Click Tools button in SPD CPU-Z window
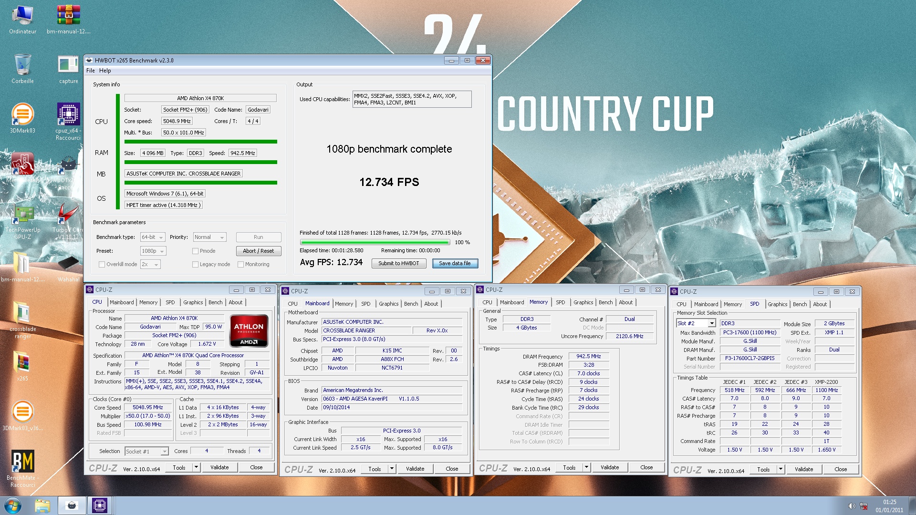Image resolution: width=916 pixels, height=515 pixels. [x=763, y=469]
